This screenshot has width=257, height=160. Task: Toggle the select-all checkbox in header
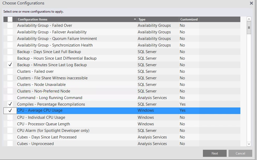tap(10, 19)
